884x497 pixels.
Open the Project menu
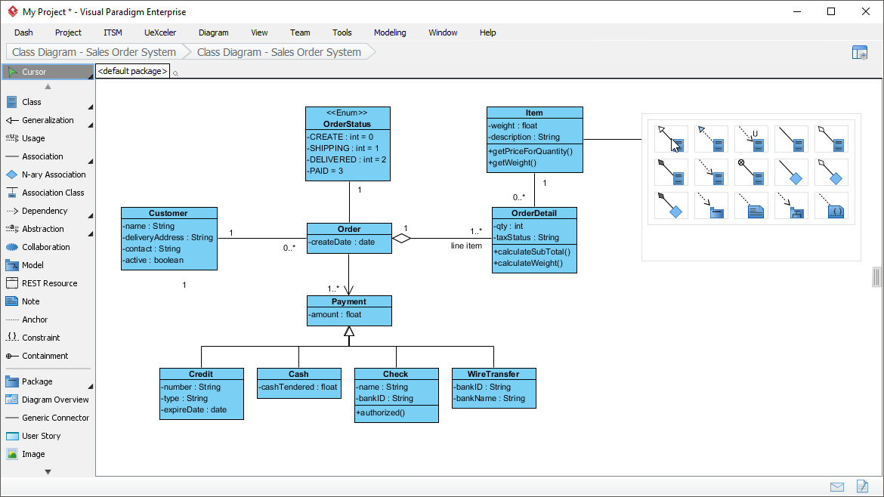pyautogui.click(x=68, y=32)
